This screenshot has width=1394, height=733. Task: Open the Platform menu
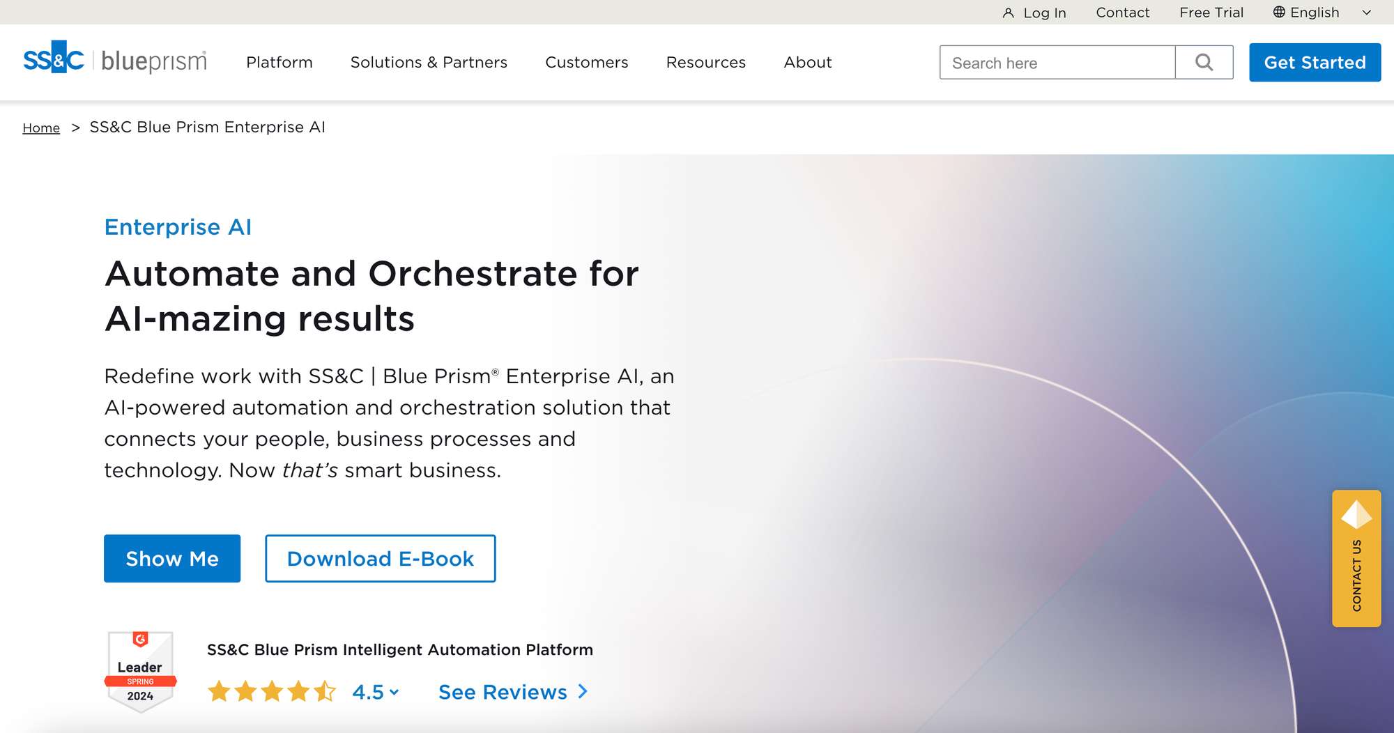click(x=279, y=62)
